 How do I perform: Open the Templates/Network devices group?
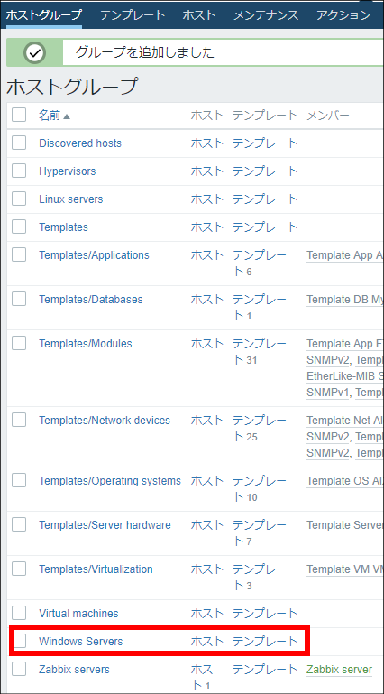pos(105,420)
